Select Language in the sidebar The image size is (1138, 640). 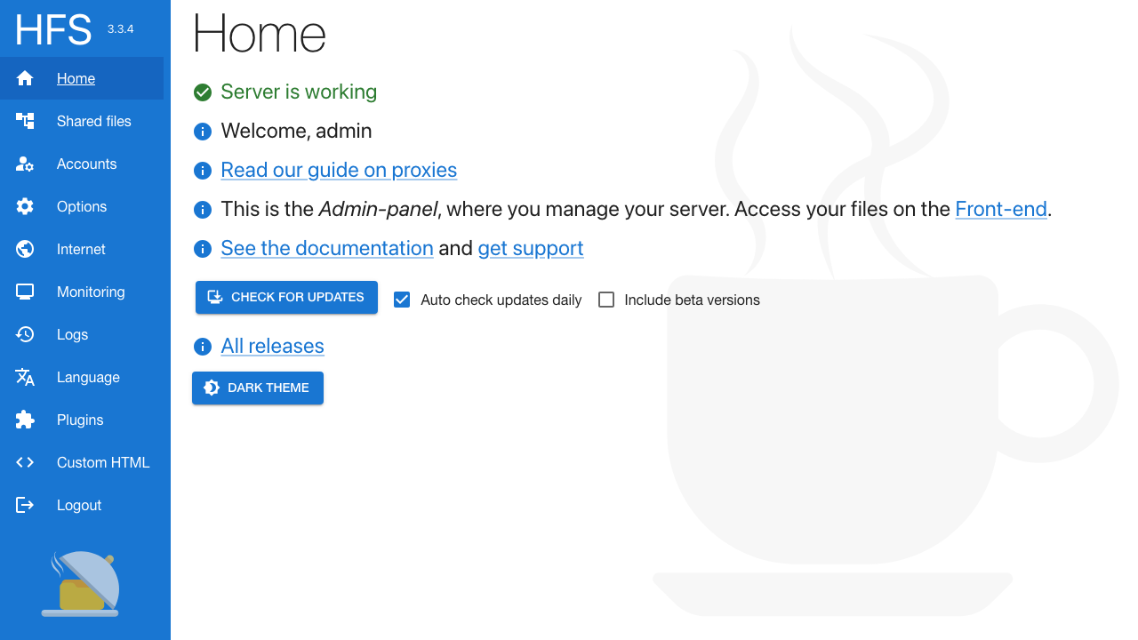(x=82, y=377)
